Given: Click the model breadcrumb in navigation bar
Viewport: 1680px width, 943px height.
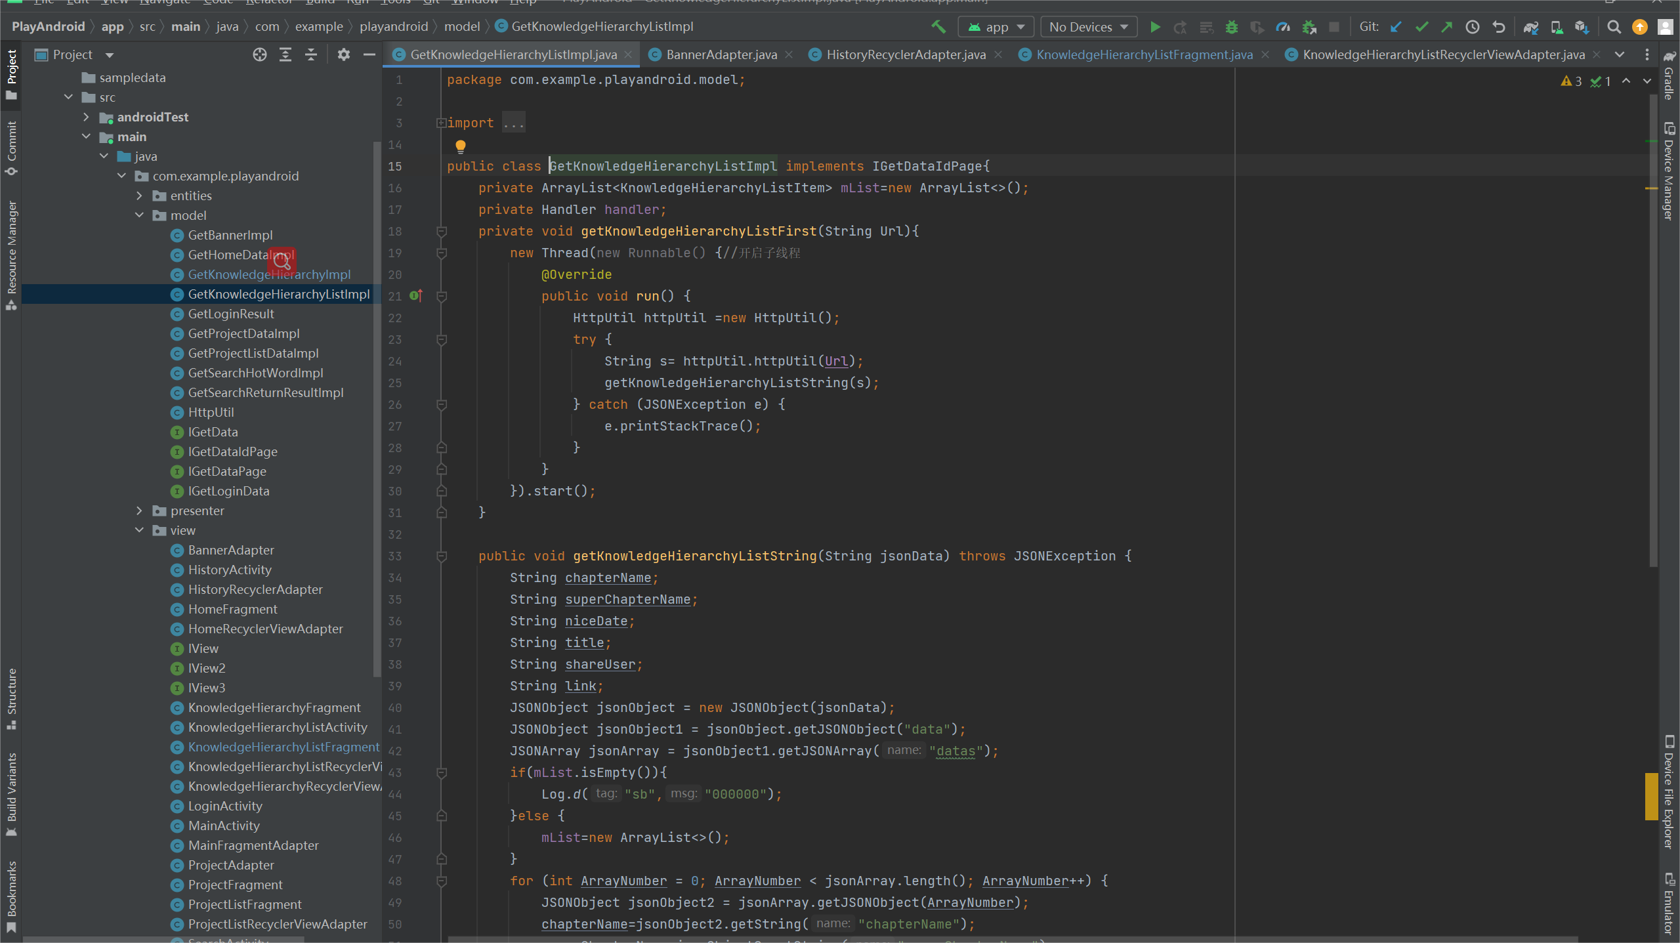Looking at the screenshot, I should click(x=462, y=26).
